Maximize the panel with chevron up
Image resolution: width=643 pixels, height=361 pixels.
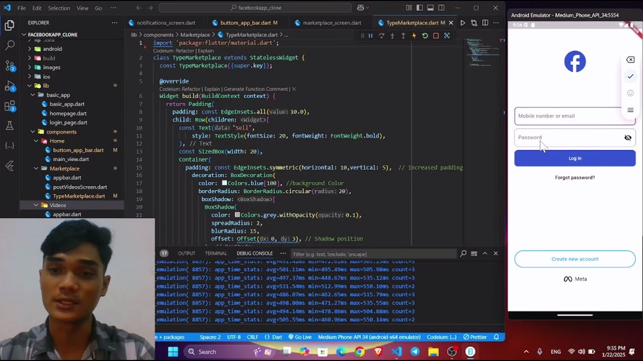point(485,253)
